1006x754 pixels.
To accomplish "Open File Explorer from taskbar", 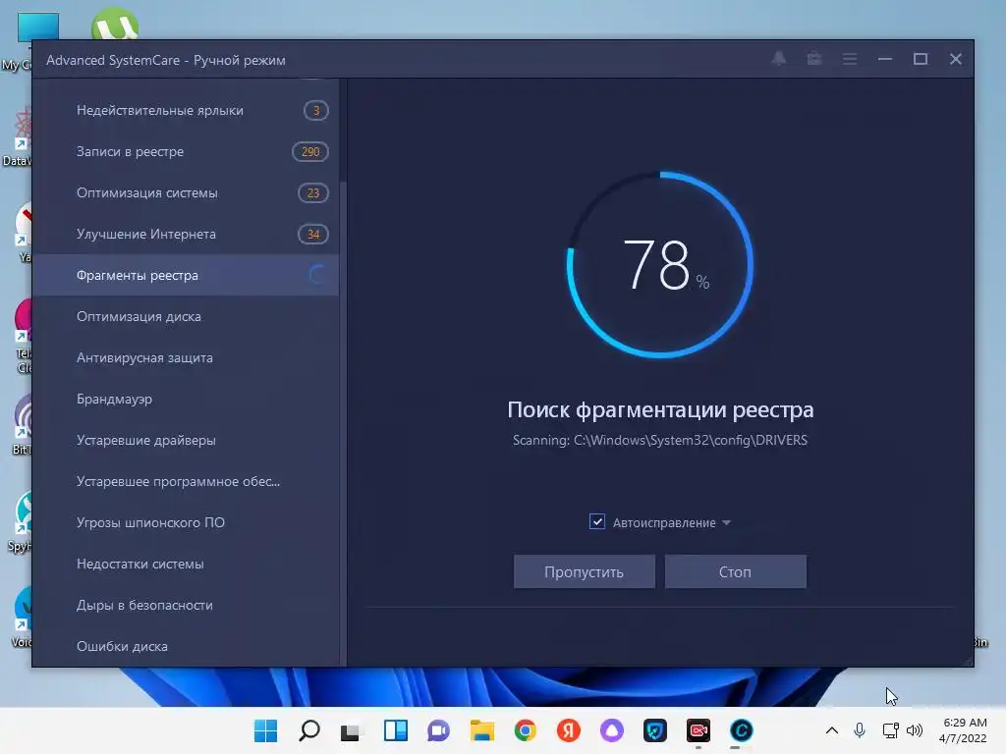I will pos(481,730).
